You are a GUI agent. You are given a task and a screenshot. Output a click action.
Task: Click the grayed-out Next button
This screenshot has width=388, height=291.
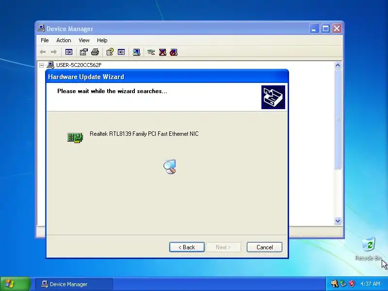223,247
